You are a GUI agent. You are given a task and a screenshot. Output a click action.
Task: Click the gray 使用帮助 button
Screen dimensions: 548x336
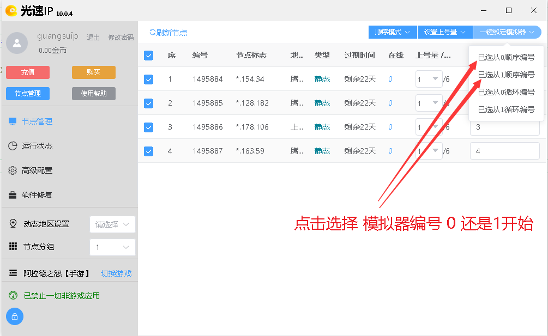point(94,94)
